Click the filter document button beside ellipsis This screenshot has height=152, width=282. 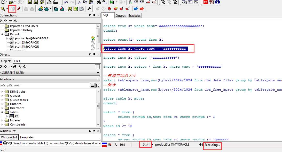point(98,86)
